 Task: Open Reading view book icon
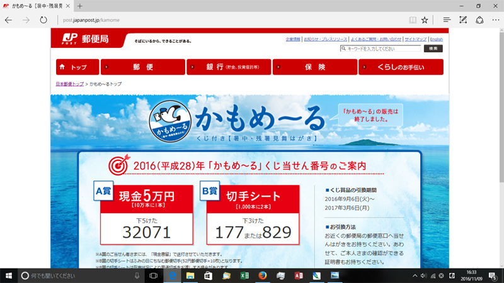413,20
